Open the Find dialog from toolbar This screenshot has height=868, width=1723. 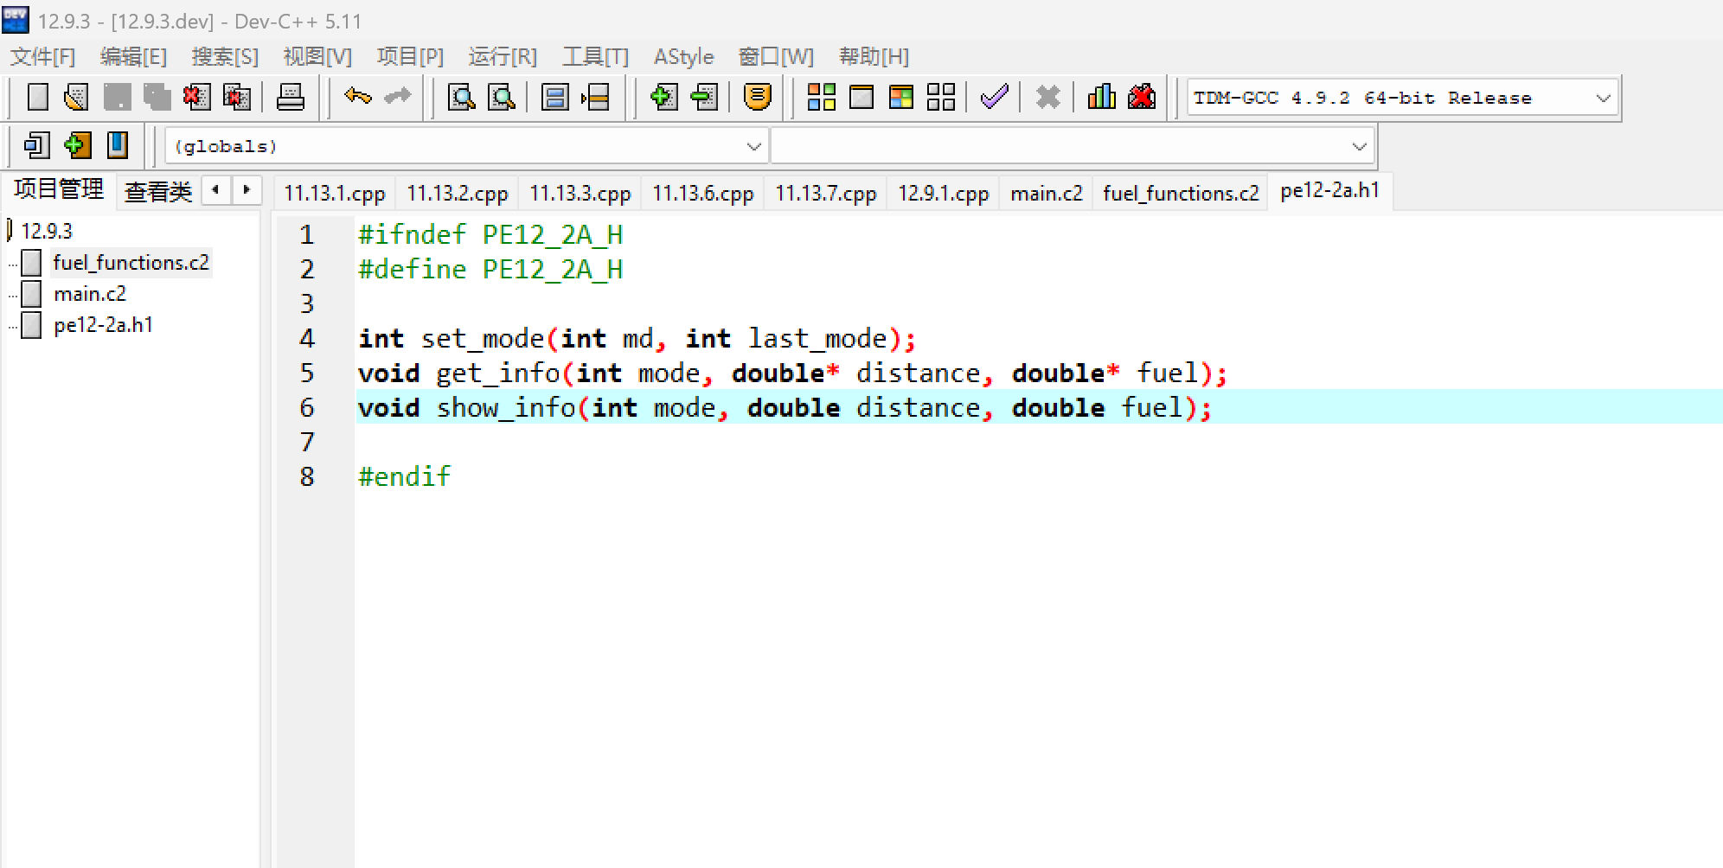click(x=462, y=97)
